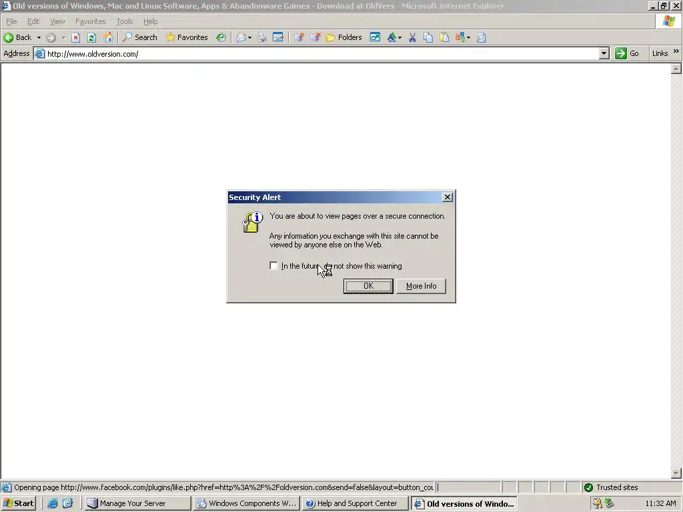Launch Internet Explorer from Quick Launch
The image size is (683, 512).
click(x=53, y=503)
